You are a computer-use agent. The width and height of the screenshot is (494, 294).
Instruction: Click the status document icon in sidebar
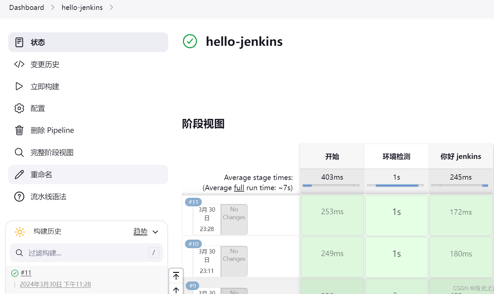[19, 42]
